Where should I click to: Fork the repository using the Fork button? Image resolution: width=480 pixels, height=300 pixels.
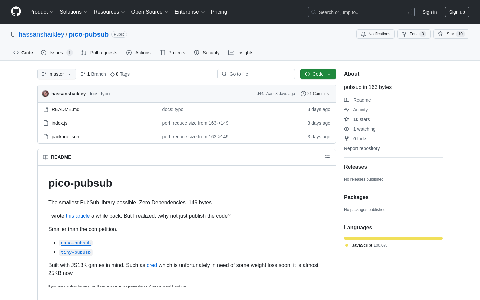tap(414, 34)
